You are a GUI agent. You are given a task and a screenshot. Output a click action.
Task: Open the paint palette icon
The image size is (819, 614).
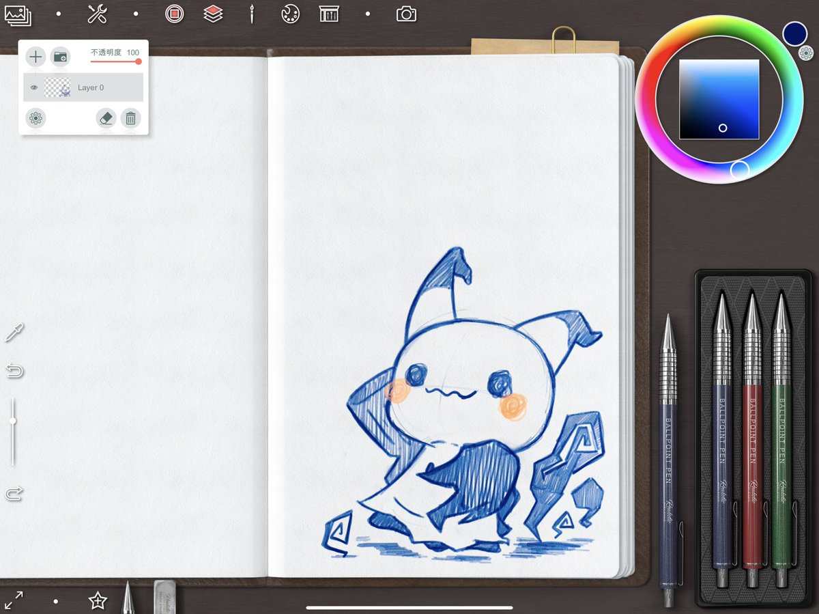(291, 14)
